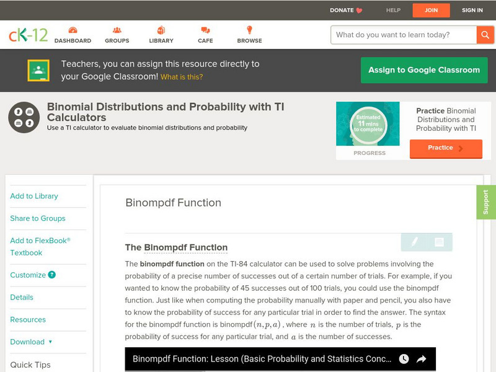Image resolution: width=496 pixels, height=372 pixels.
Task: Open the Dashboard gauge icon
Action: tap(73, 30)
